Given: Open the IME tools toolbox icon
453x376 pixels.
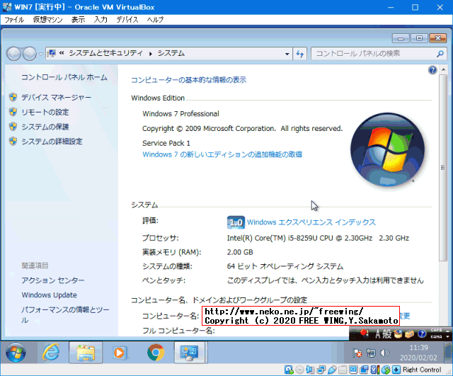Looking at the screenshot, I should (409, 334).
